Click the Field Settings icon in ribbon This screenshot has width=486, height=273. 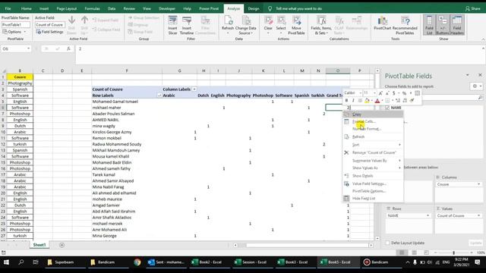39,32
